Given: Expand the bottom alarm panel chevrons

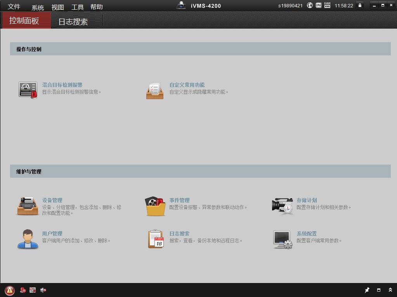Looking at the screenshot, I should click(390, 290).
